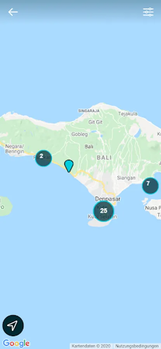Tap the Tejakula place label
The image size is (161, 349).
click(128, 114)
